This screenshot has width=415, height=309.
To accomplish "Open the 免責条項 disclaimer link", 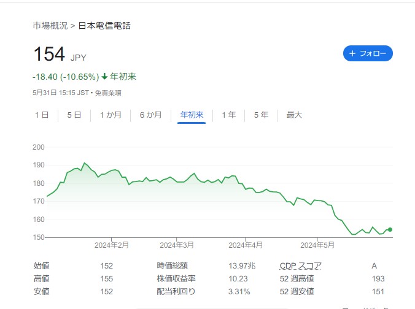I will (x=108, y=93).
